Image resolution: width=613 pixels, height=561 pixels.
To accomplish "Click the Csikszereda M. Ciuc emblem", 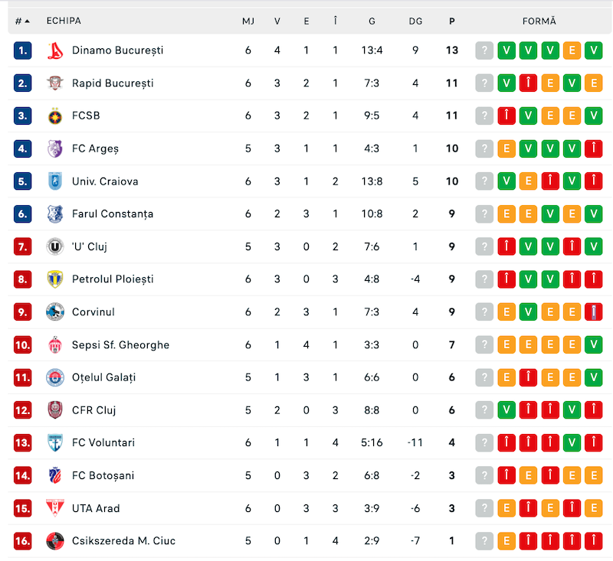I will [x=55, y=540].
